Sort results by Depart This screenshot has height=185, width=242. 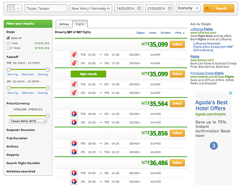point(141,33)
